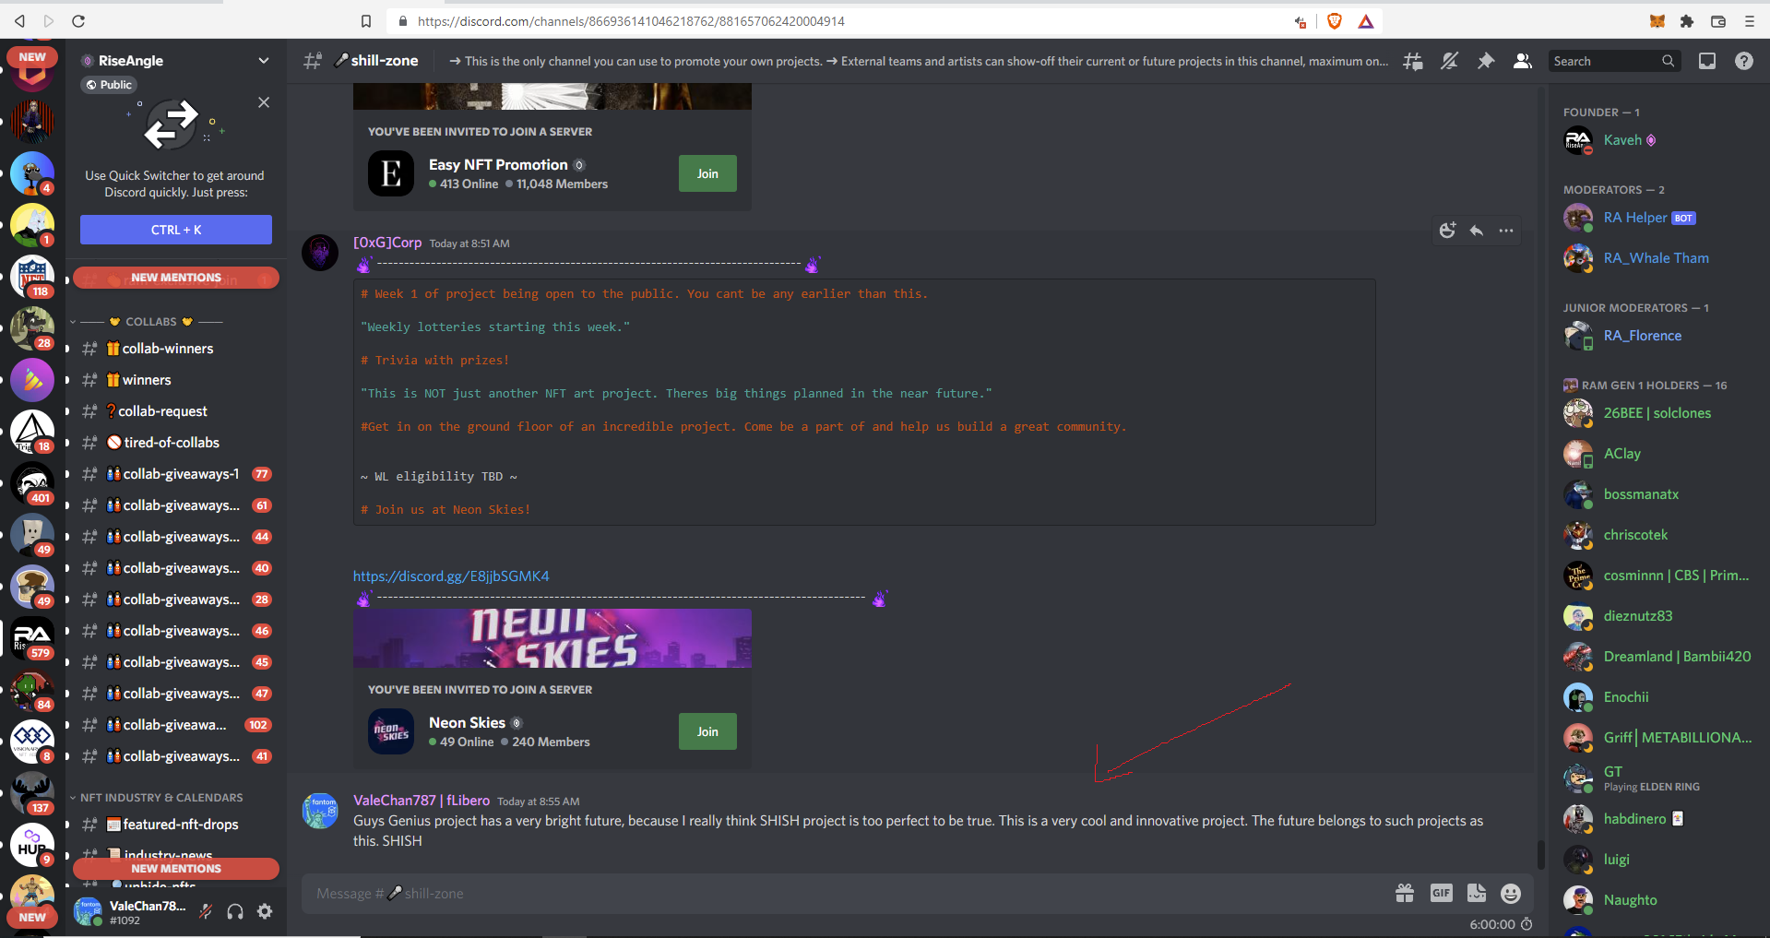1770x938 pixels.
Task: Open server icon with 118 badge
Action: (x=32, y=277)
